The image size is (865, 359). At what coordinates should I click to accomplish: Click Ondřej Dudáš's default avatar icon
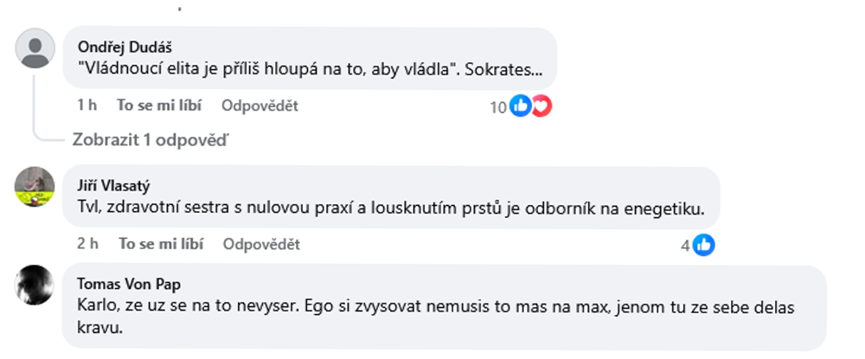tap(35, 48)
